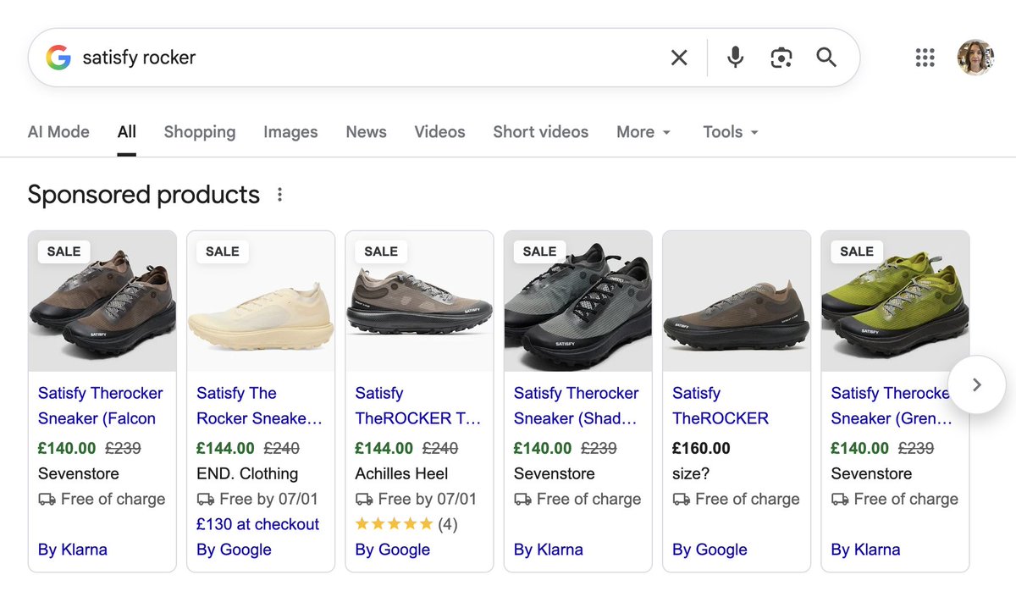This screenshot has height=597, width=1016.
Task: Start voice search with microphone icon
Action: (736, 58)
